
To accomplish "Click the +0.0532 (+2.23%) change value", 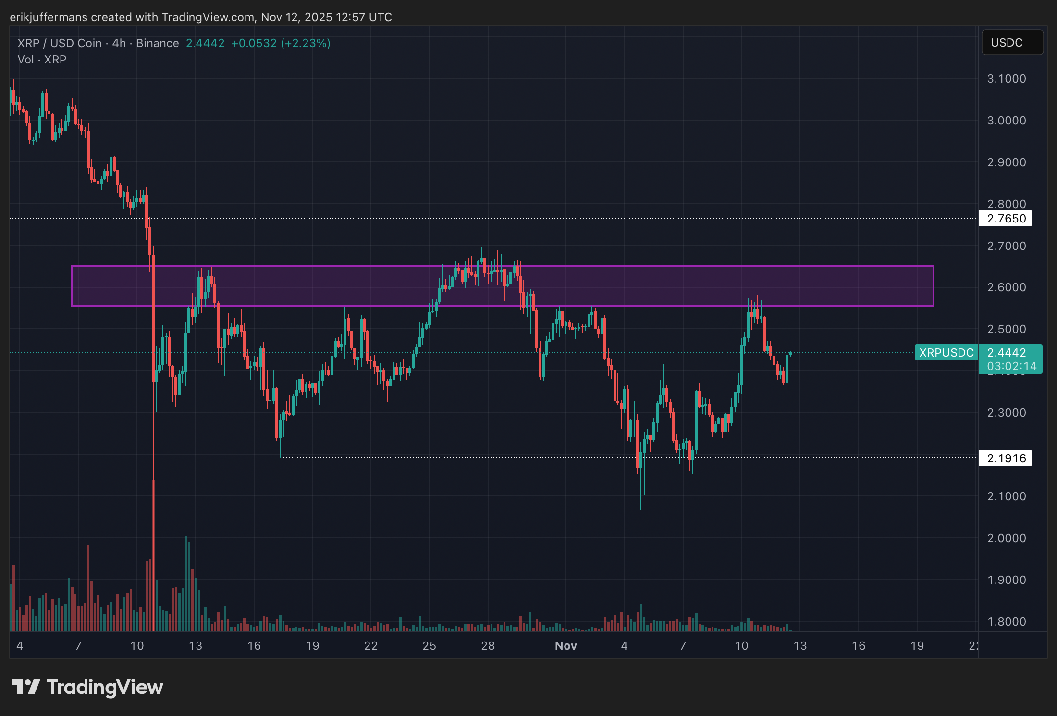I will [281, 43].
